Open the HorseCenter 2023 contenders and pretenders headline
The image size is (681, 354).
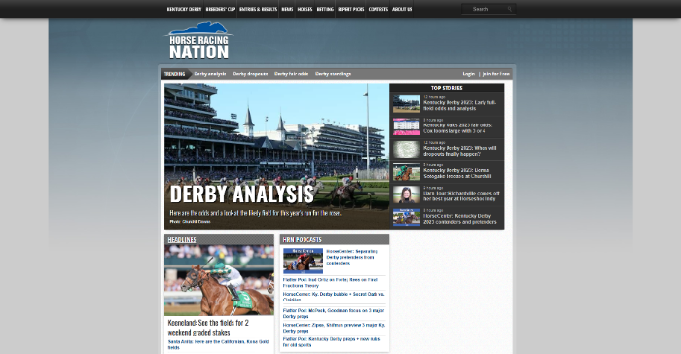pyautogui.click(x=460, y=219)
